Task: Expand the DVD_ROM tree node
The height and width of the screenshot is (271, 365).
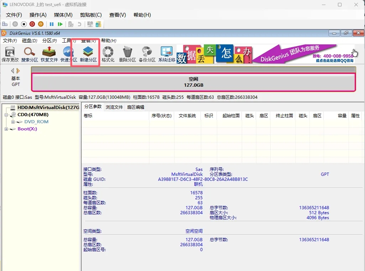Action: (13, 122)
